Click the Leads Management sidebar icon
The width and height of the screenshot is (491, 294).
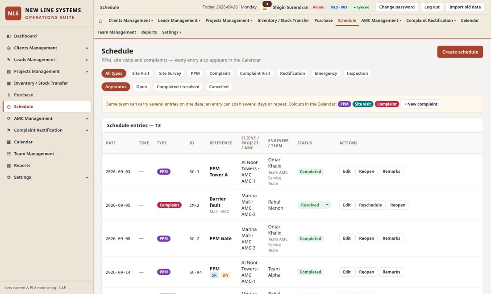pos(9,60)
